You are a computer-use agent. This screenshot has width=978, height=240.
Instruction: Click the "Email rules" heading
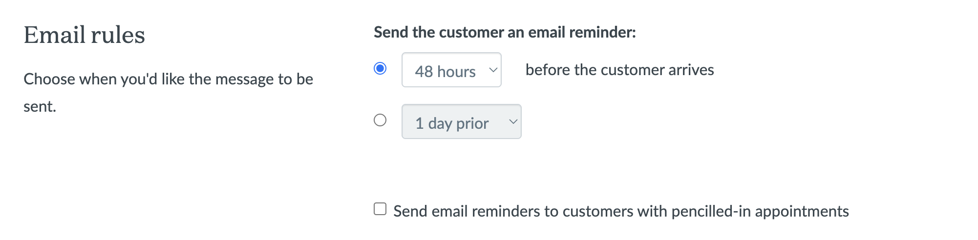84,35
